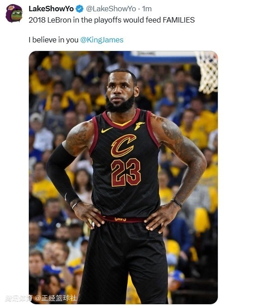Screen dimensions: 262x306
Task: Click the 'I believe in you' text
Action: [53, 40]
